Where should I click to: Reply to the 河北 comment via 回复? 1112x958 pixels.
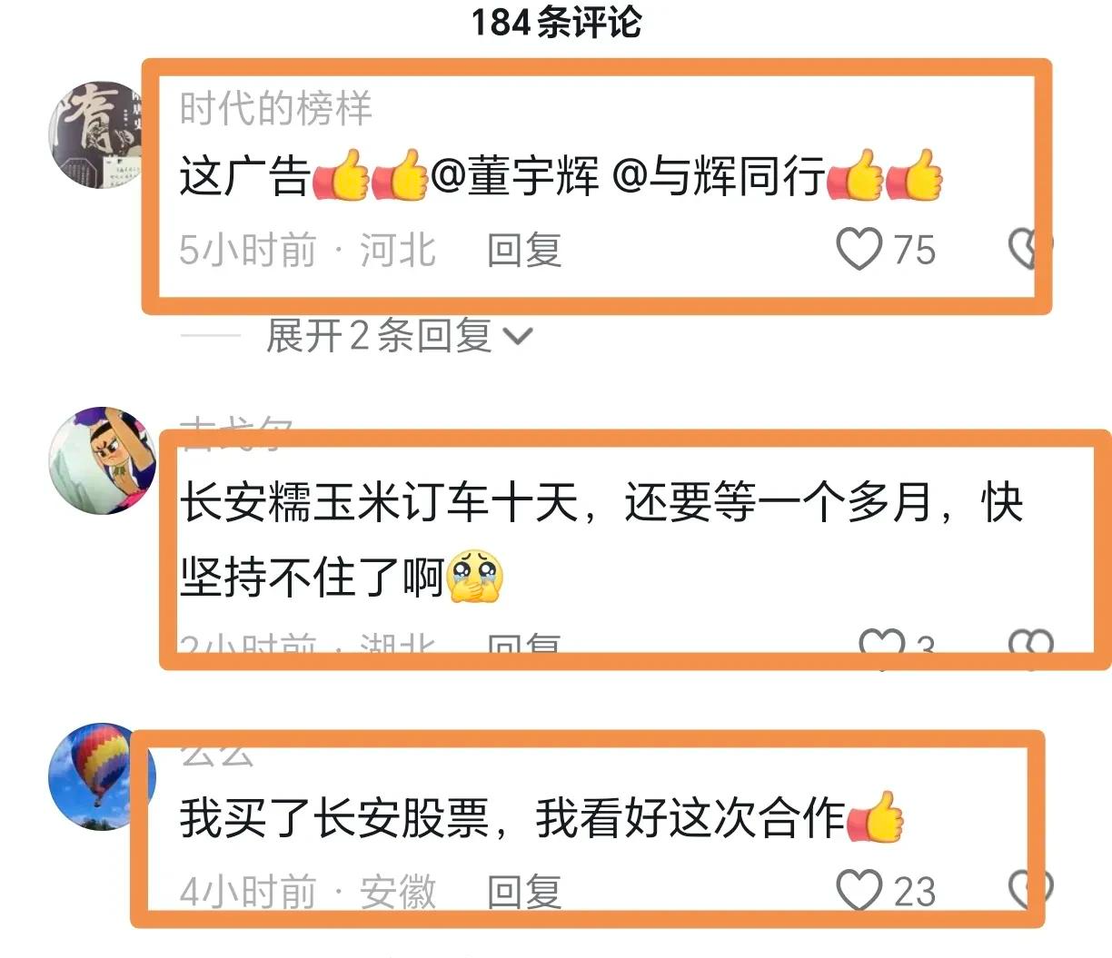pyautogui.click(x=524, y=250)
